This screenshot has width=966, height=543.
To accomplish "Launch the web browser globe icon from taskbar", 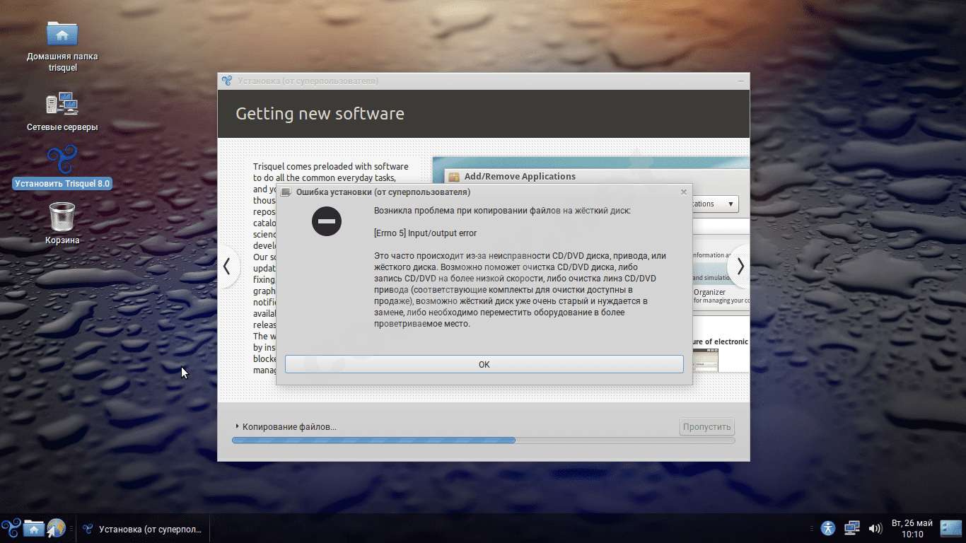I will (x=54, y=528).
